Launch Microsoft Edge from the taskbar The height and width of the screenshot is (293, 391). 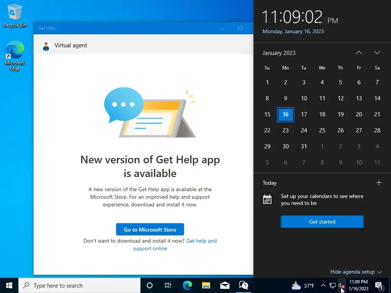coord(187,285)
